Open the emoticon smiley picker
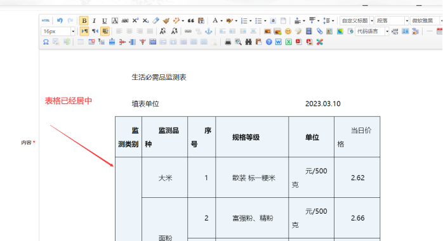Screen dimensions: 443x241 288,31
